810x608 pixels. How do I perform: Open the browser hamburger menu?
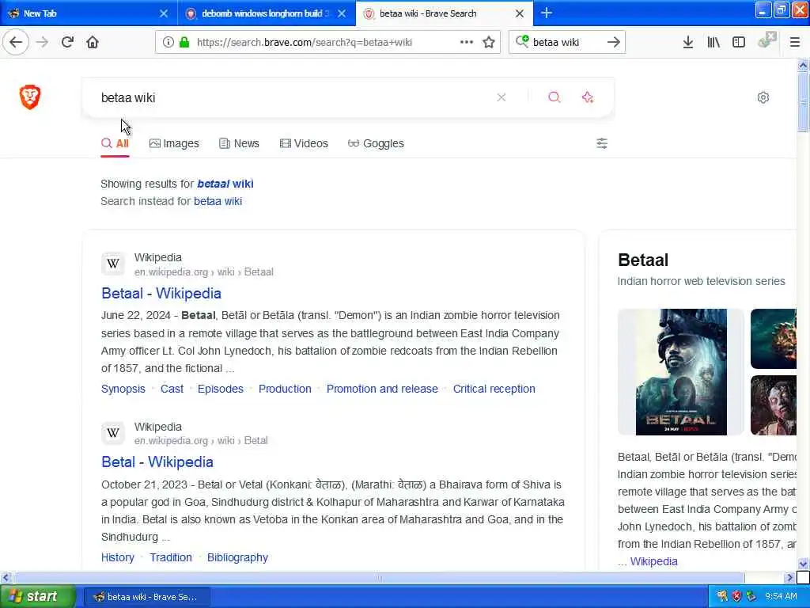click(795, 42)
